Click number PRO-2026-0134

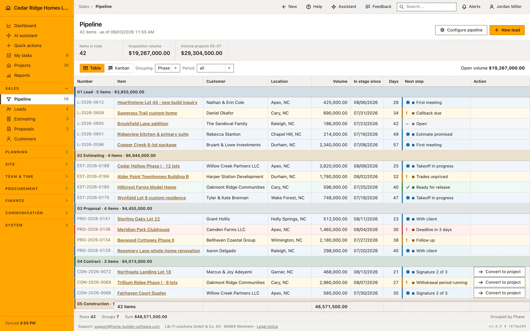click(x=94, y=240)
